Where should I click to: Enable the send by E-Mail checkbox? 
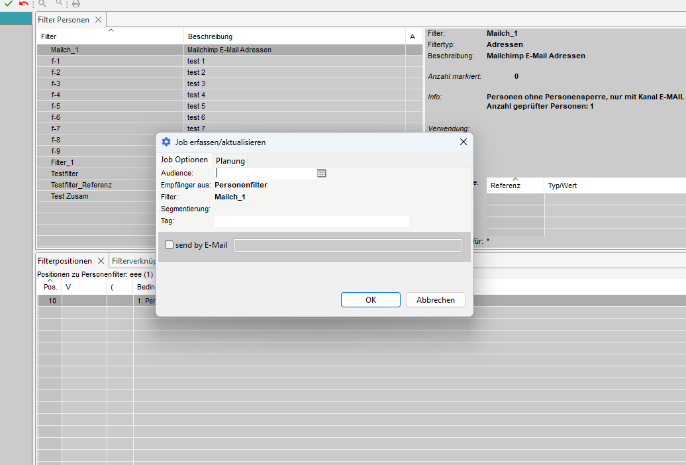point(170,245)
